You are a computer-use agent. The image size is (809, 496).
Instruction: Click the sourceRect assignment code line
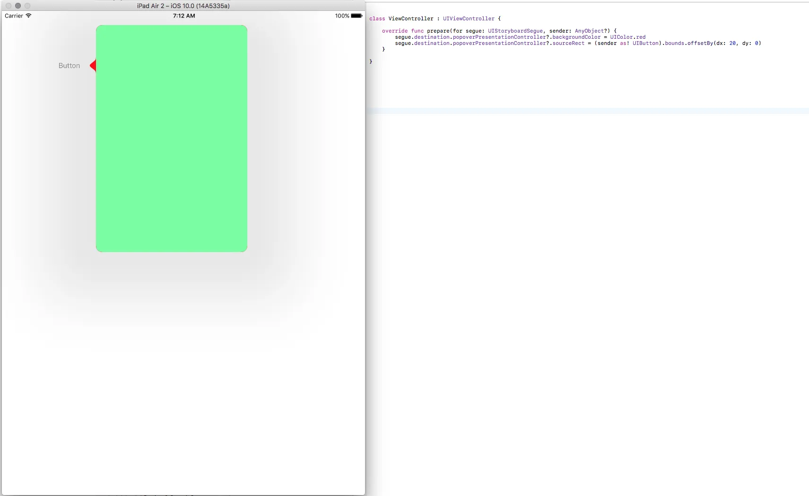coord(578,43)
